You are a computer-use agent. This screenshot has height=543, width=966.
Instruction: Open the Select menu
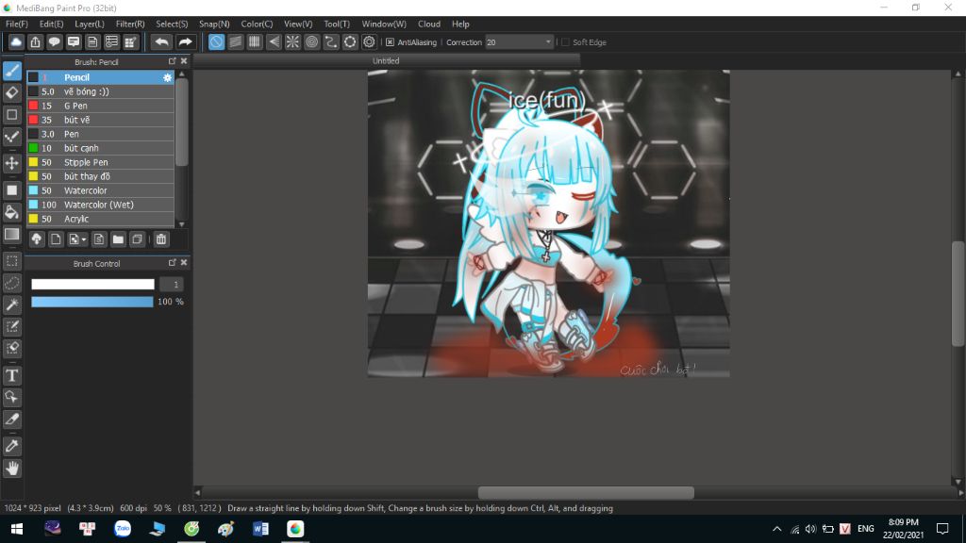pos(172,24)
